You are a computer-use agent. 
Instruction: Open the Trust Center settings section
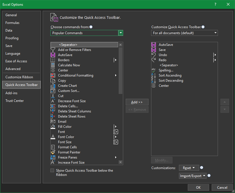click(x=15, y=100)
